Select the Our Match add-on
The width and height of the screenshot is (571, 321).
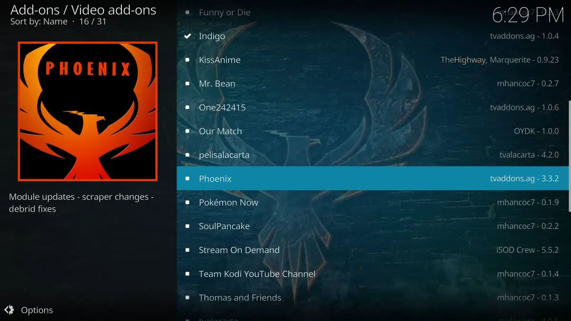pyautogui.click(x=373, y=131)
